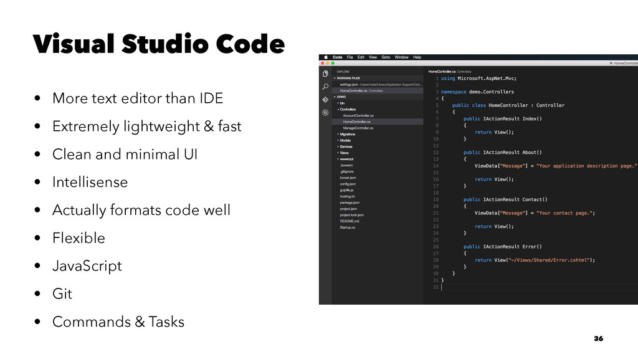Collapse the Controllers folder
Viewport: 638px width, 359px height.
click(338, 110)
